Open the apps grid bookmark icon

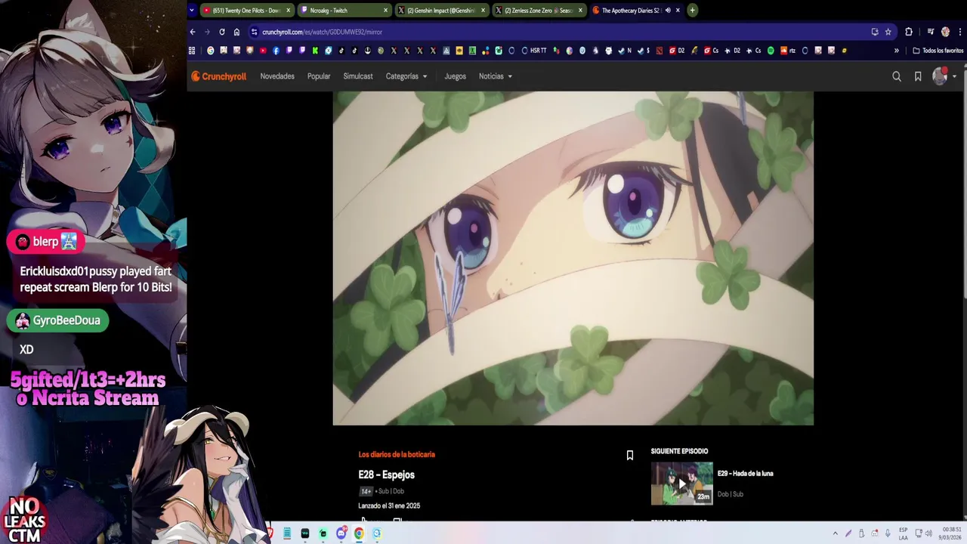[192, 51]
